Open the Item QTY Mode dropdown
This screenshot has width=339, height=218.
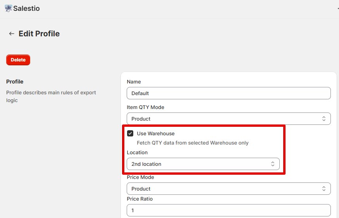point(229,119)
